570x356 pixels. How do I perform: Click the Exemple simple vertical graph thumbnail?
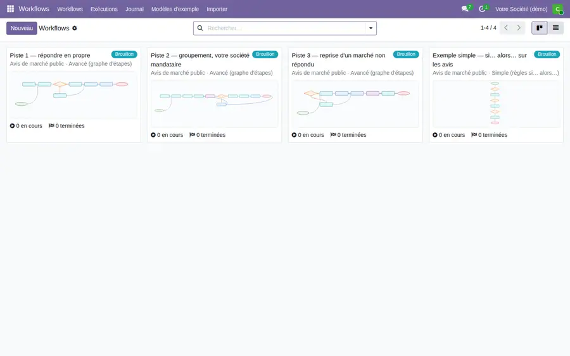click(496, 104)
